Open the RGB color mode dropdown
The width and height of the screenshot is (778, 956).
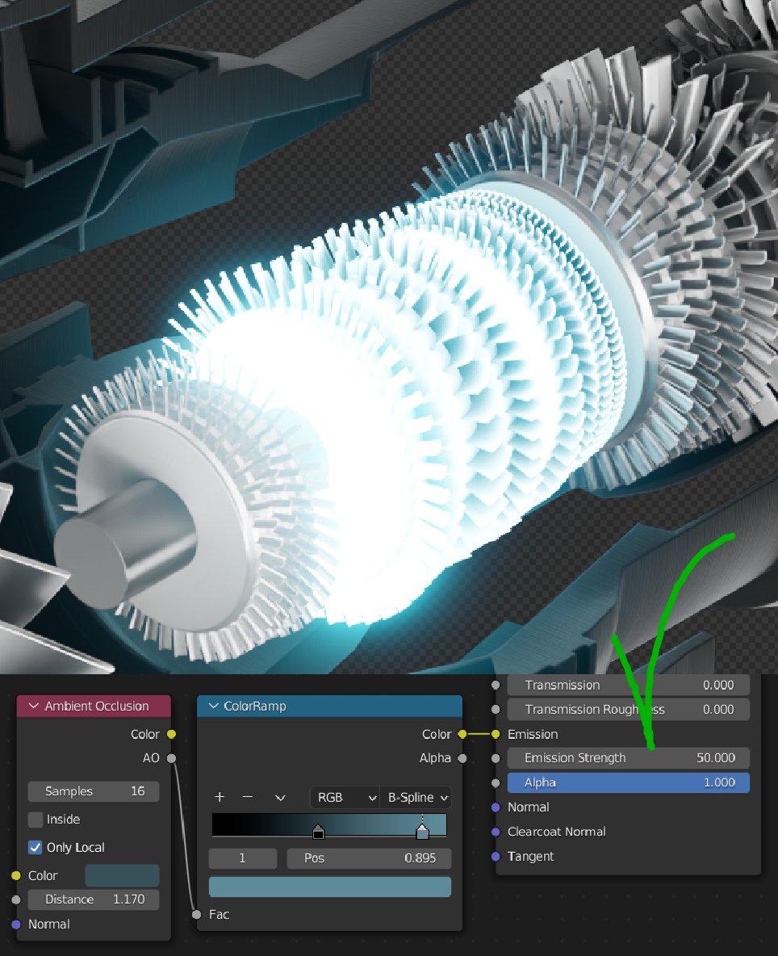click(x=344, y=797)
